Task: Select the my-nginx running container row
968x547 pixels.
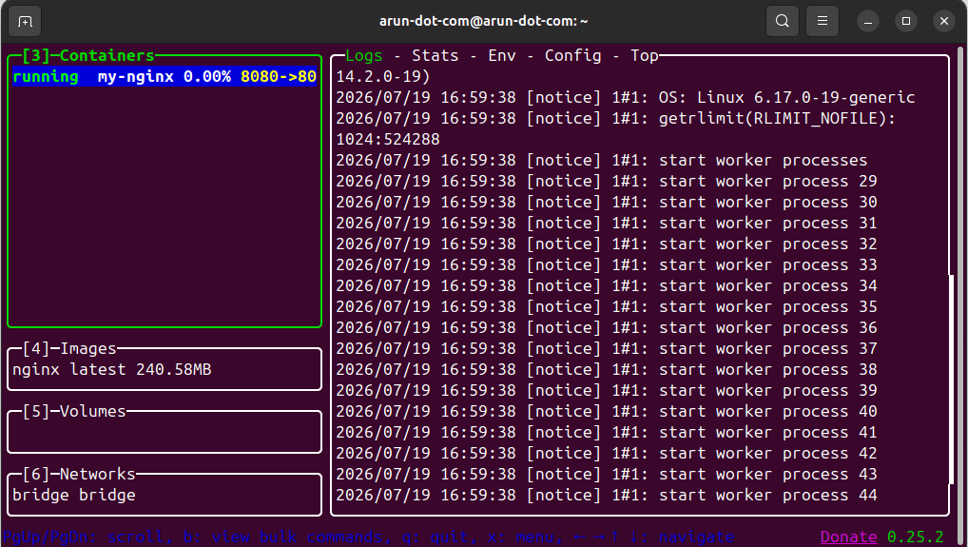Action: click(165, 76)
